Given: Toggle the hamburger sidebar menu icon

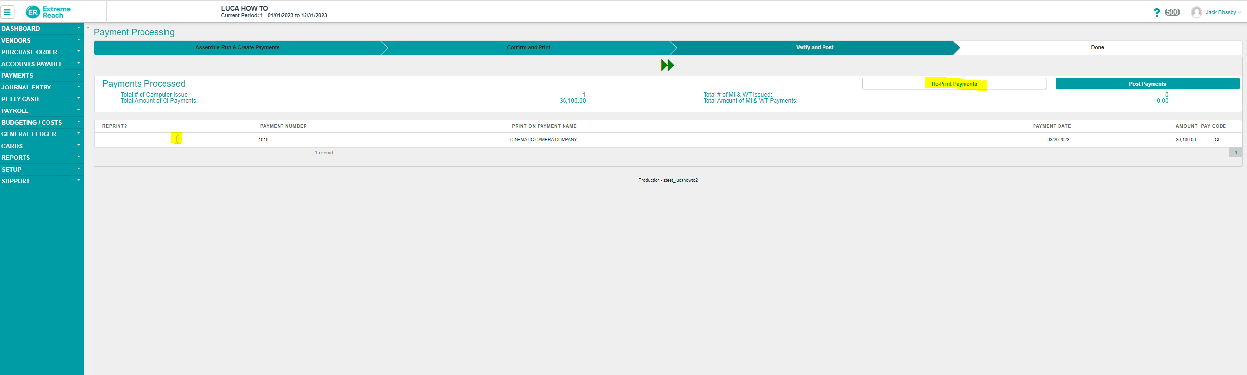Looking at the screenshot, I should pyautogui.click(x=7, y=12).
